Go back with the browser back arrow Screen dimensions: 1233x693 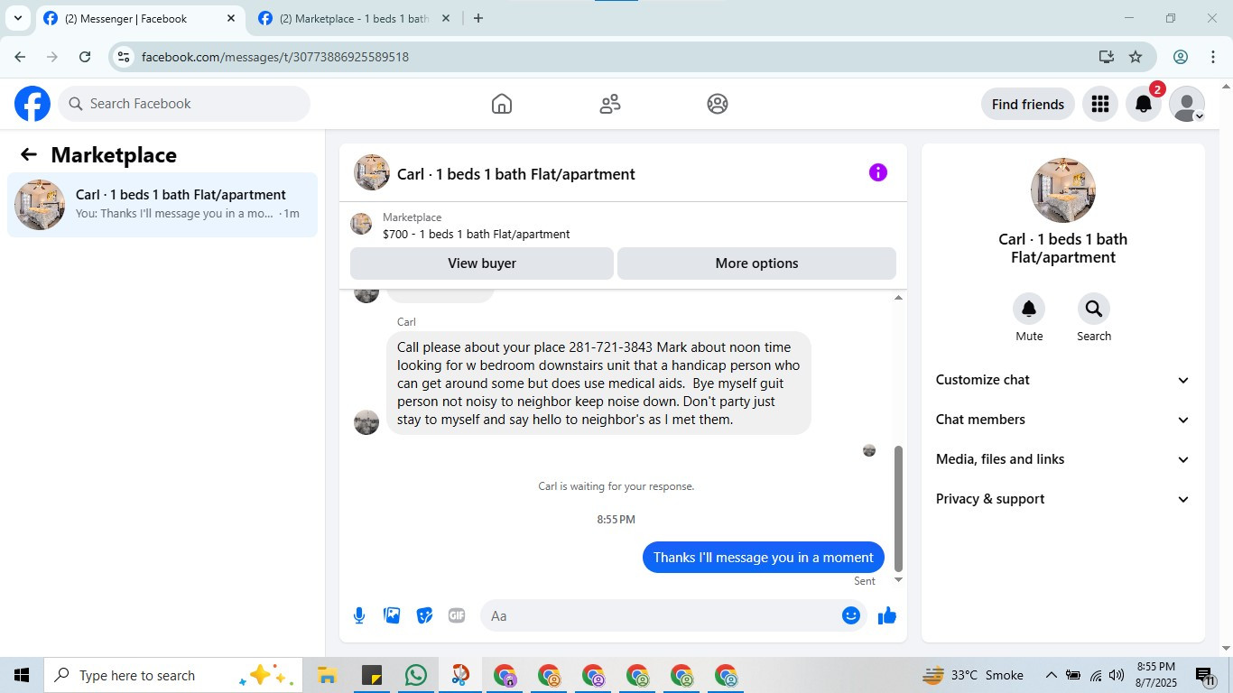pos(20,57)
